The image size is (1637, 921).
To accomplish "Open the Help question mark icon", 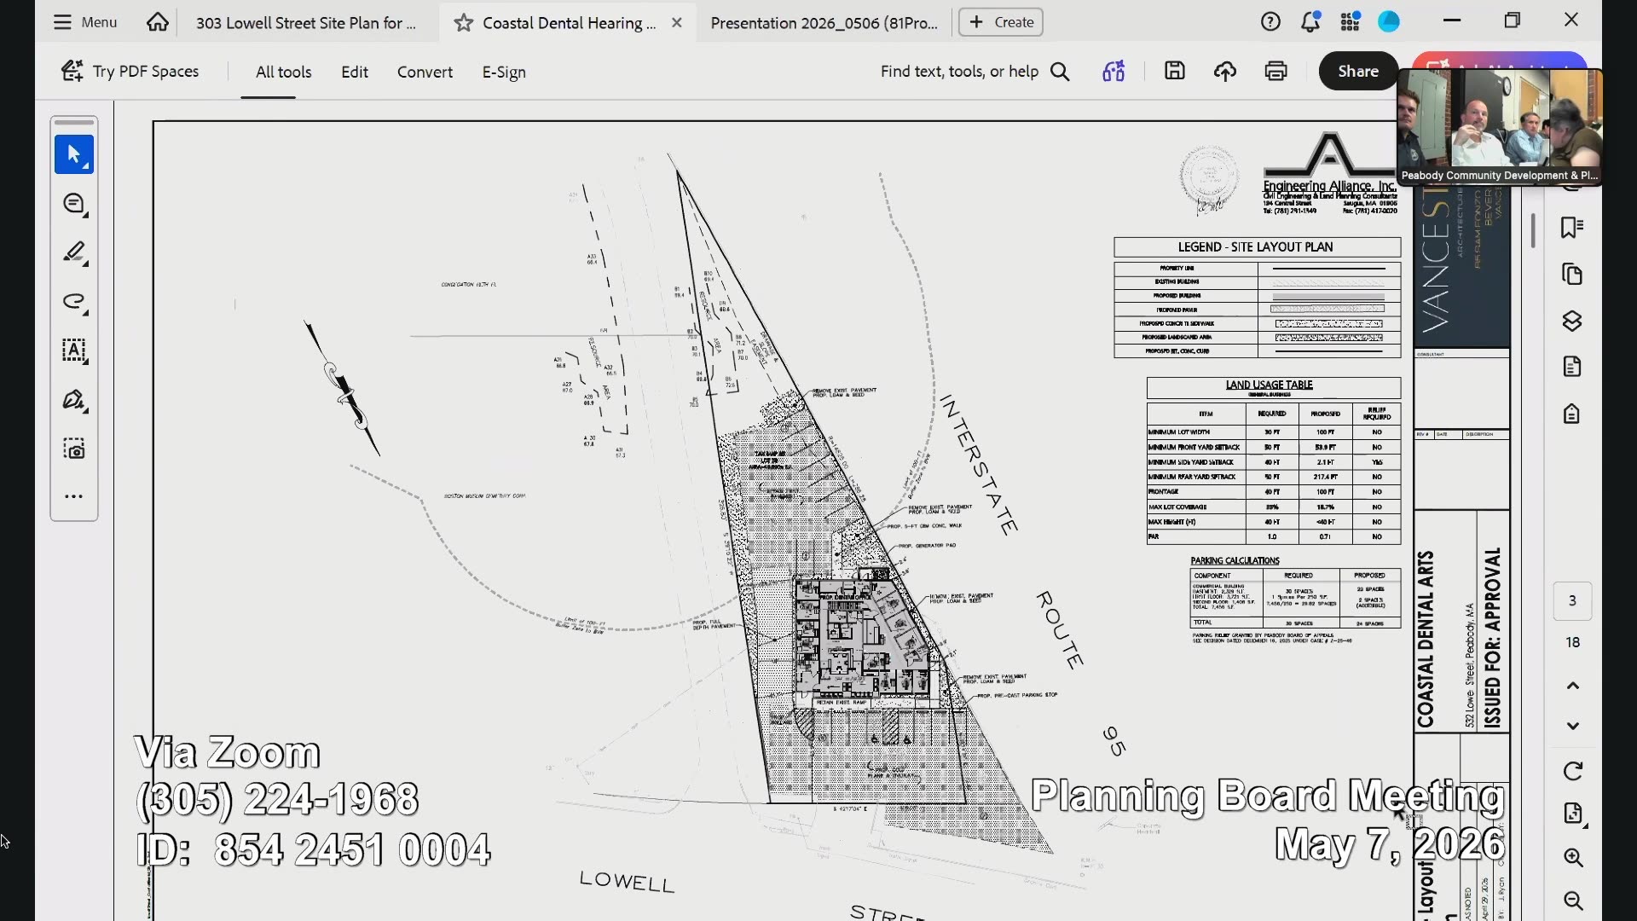I will pos(1270,22).
